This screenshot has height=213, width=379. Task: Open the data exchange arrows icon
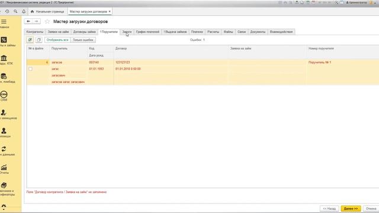(4, 149)
